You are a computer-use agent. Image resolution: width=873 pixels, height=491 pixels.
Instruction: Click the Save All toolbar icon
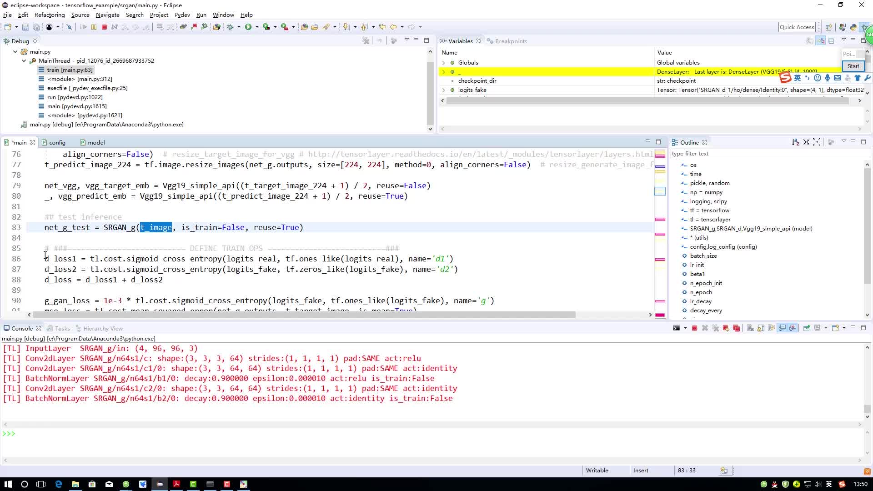pyautogui.click(x=36, y=27)
